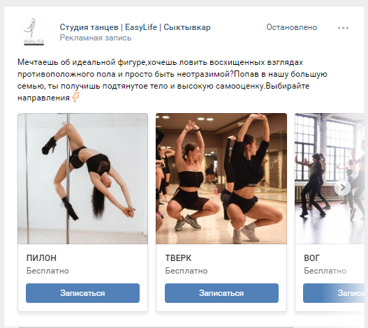Click Бесплатно price under ТВЕРК
Image resolution: width=368 pixels, height=328 pixels.
click(186, 271)
